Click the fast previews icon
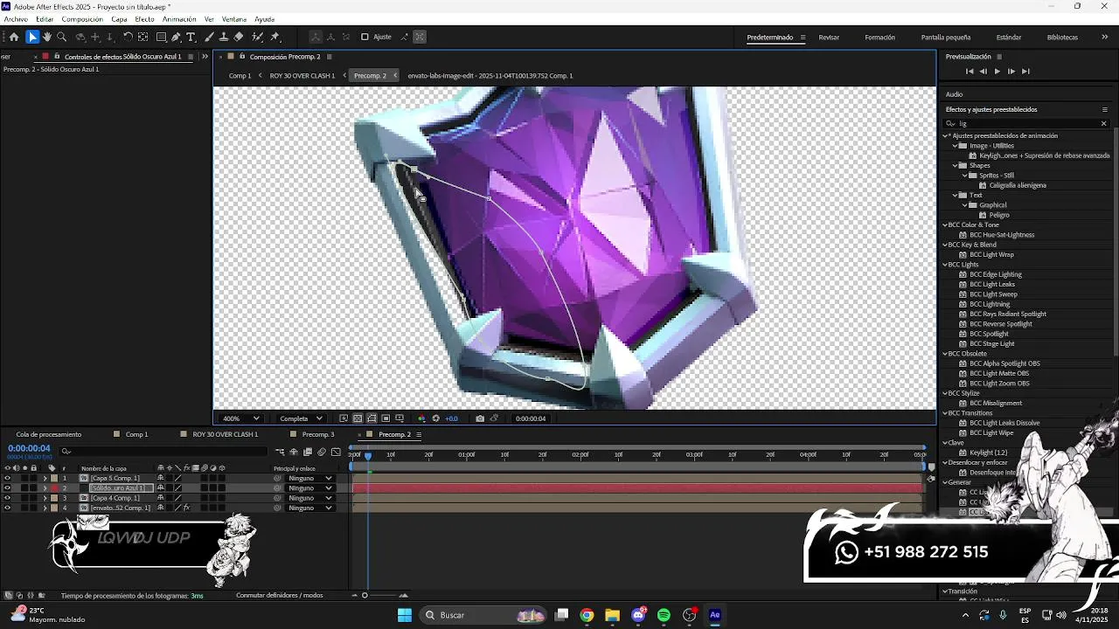Screen dimensions: 1119x629 tap(344, 418)
